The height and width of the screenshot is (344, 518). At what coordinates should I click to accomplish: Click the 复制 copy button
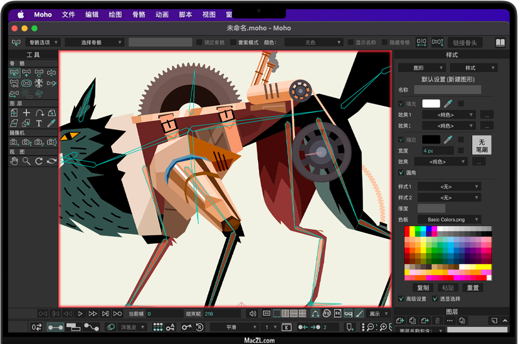click(423, 288)
